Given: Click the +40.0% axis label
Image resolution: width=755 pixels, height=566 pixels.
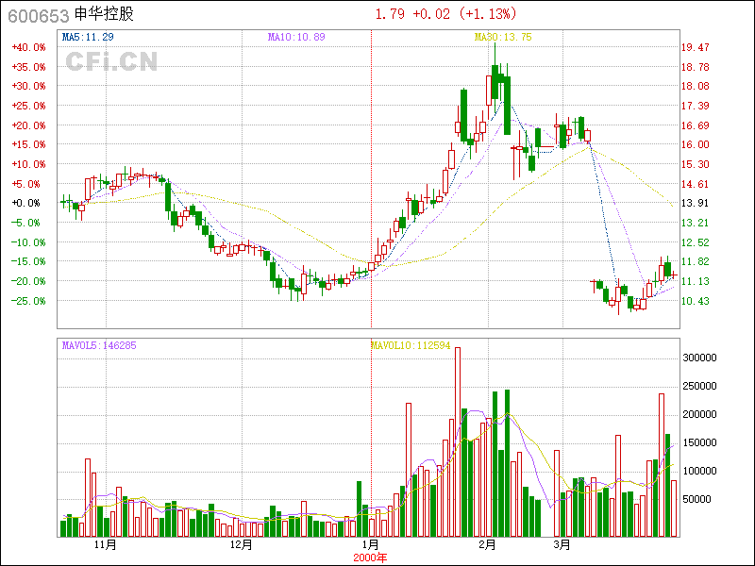Looking at the screenshot, I should 29,47.
